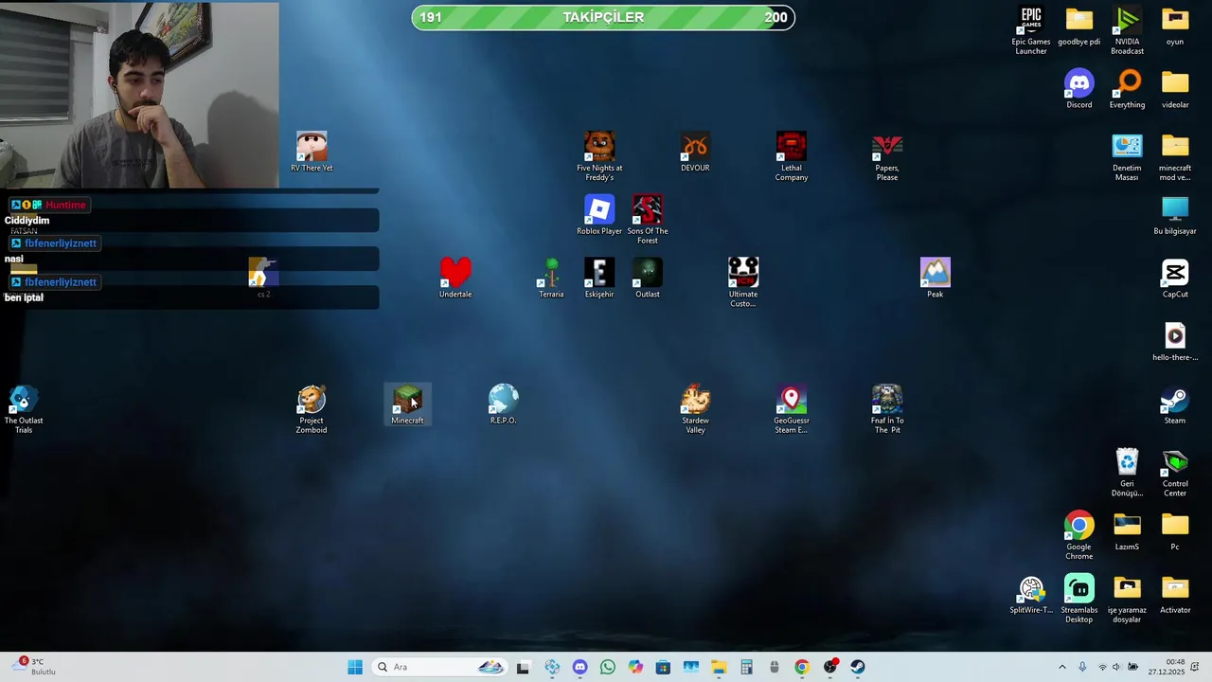Open Sons Of The Forest shortcut

(648, 220)
